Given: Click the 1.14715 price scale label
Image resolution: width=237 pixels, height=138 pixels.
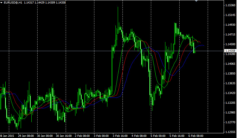Looking at the screenshot, I should tap(230, 35).
